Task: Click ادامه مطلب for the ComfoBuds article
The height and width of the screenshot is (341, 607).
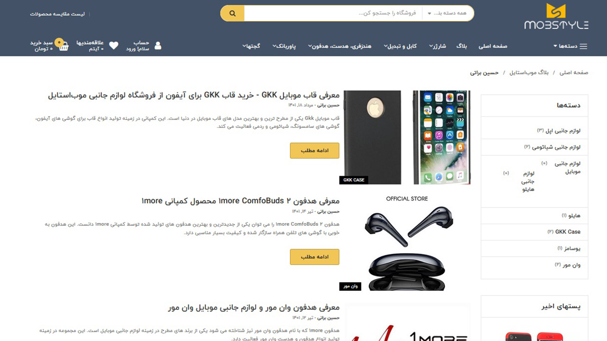Action: [314, 257]
